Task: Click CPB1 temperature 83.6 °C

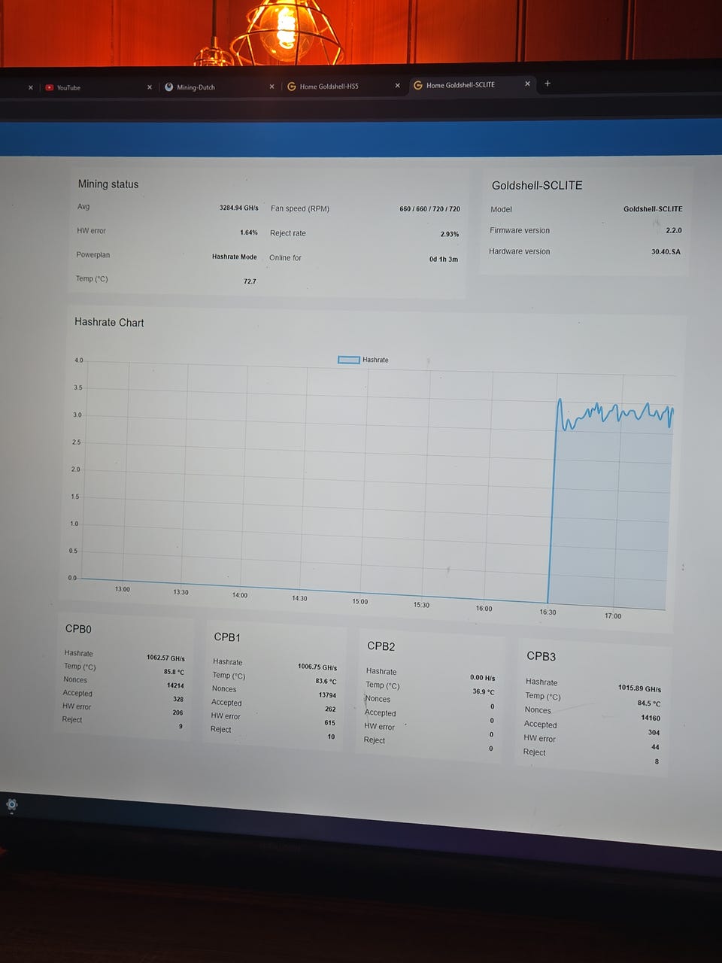Action: [326, 681]
